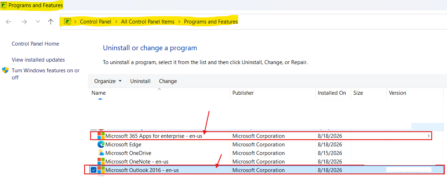This screenshot has height=182, width=447.
Task: Click the Forward navigation arrow
Action: coord(24,22)
